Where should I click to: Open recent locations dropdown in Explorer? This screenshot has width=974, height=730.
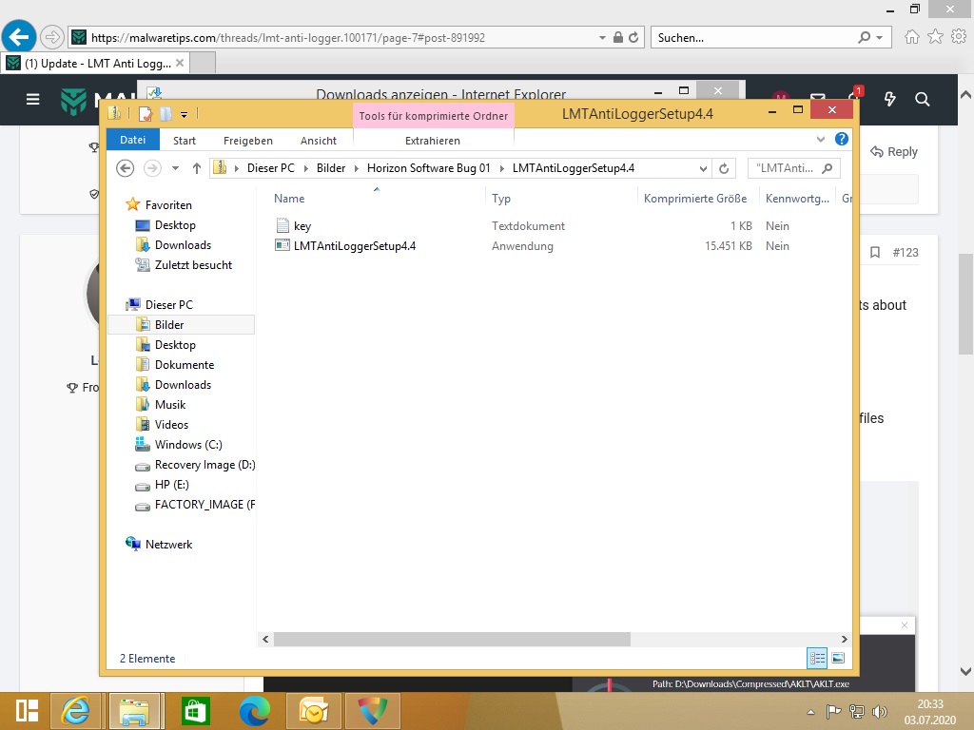pos(175,168)
